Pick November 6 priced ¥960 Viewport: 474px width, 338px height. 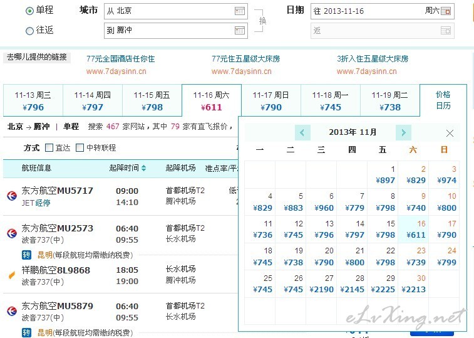[321, 203]
